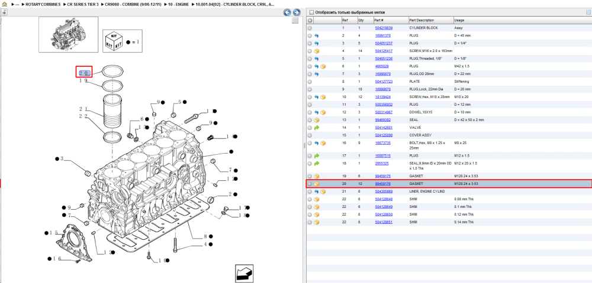Open CR SERIES TIER 3 breadcrumb
Viewport: 592px width, 283px height.
(83, 4)
